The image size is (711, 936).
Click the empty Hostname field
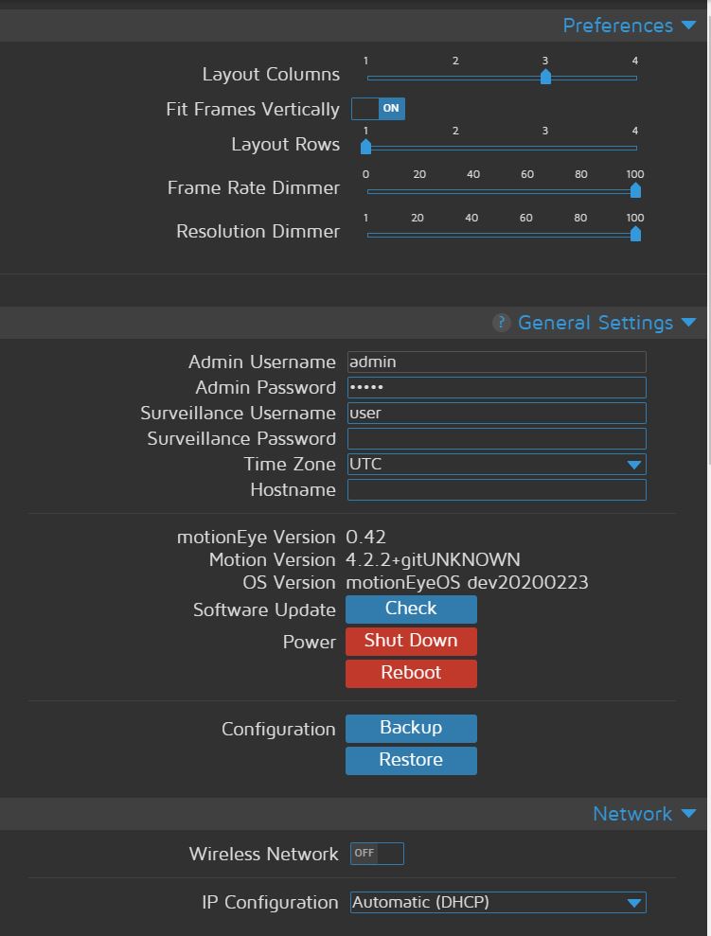(496, 489)
